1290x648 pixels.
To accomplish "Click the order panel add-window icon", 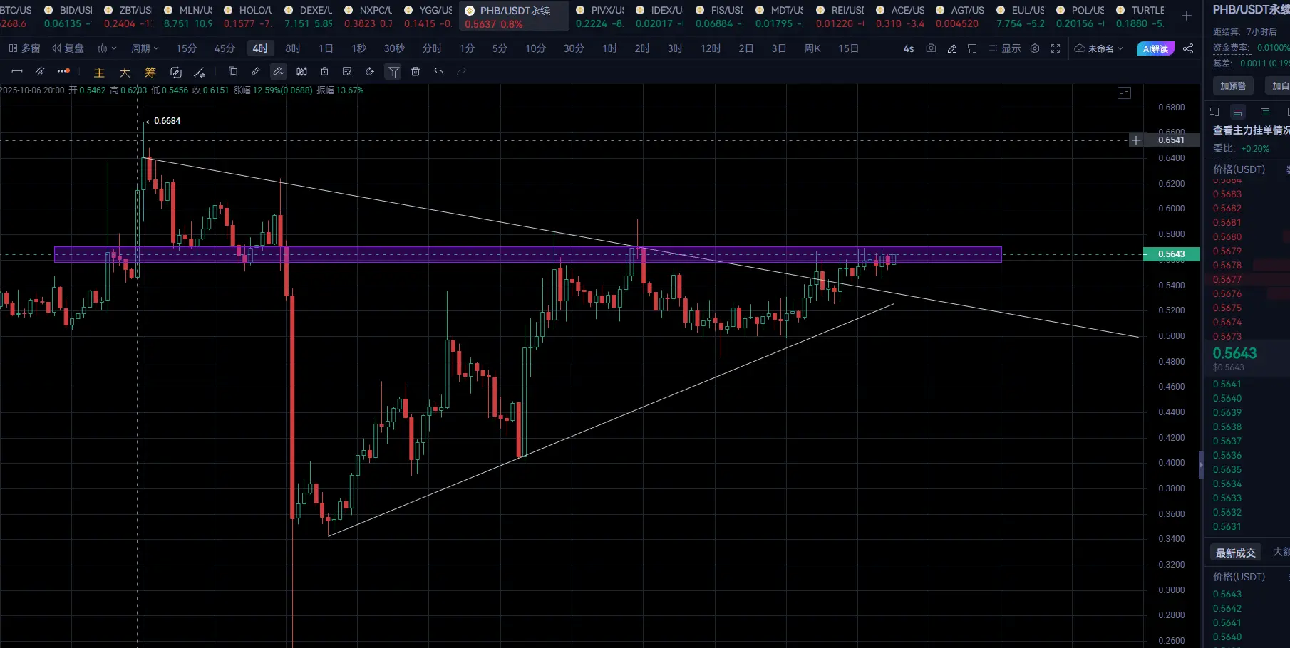I will tap(1215, 112).
